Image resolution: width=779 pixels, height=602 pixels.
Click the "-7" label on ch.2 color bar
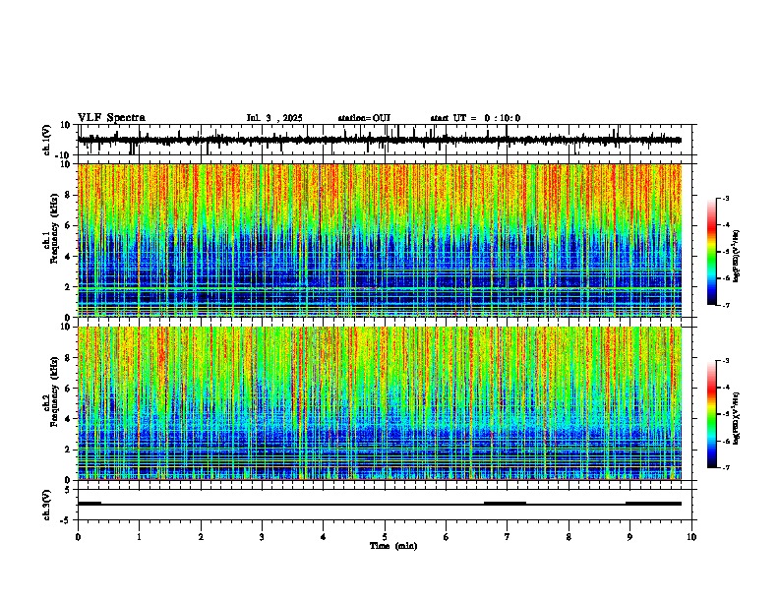click(x=725, y=467)
